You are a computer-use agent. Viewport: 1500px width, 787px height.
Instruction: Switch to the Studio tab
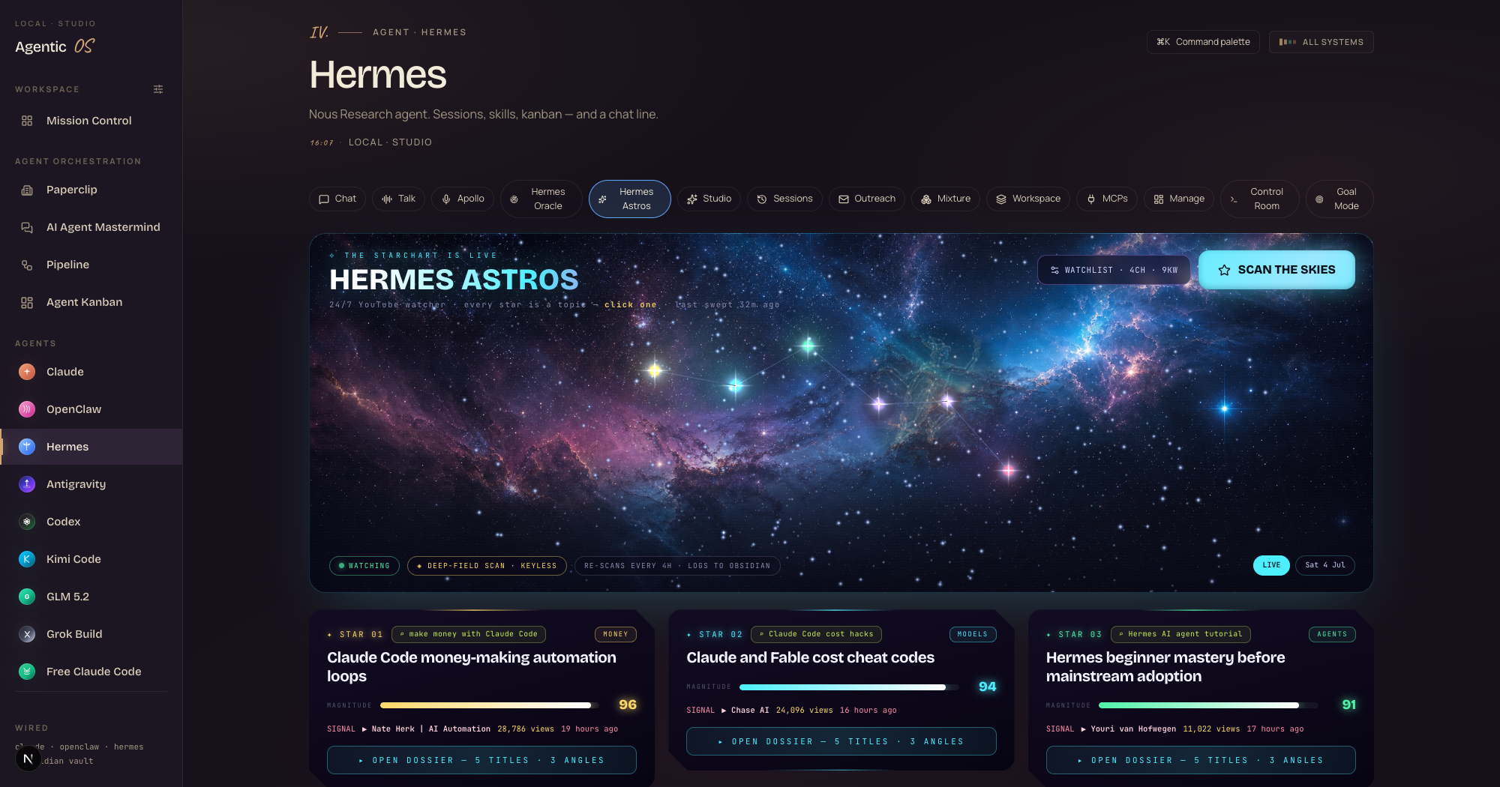[709, 199]
